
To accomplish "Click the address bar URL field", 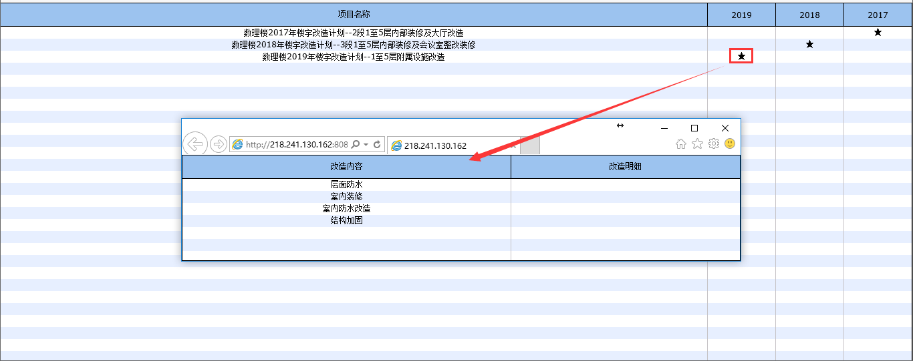I will pos(294,145).
